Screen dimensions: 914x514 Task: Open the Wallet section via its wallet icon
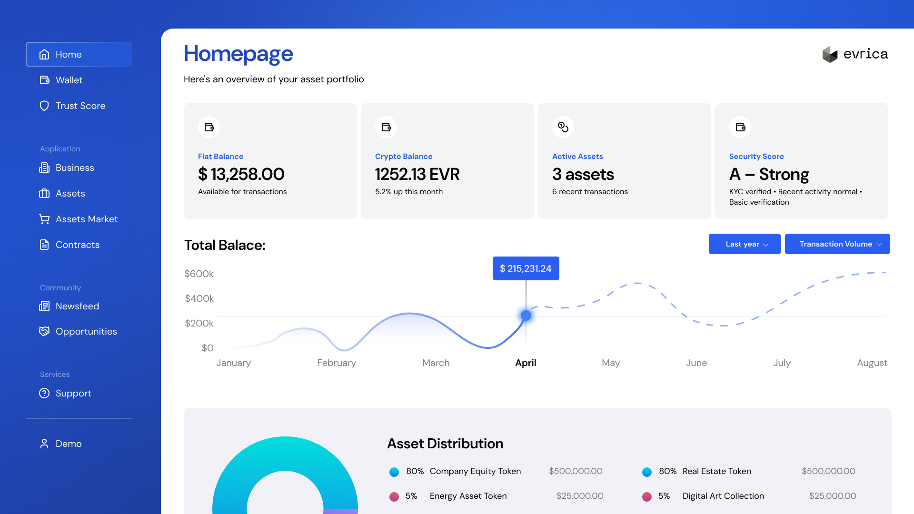coord(44,80)
